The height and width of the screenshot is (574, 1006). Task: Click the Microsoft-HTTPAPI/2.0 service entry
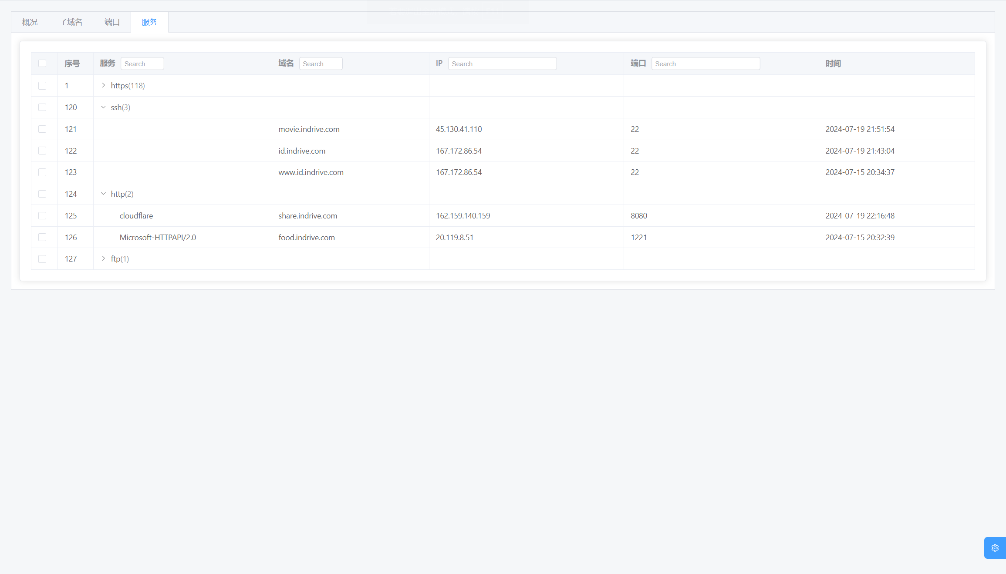click(x=158, y=238)
